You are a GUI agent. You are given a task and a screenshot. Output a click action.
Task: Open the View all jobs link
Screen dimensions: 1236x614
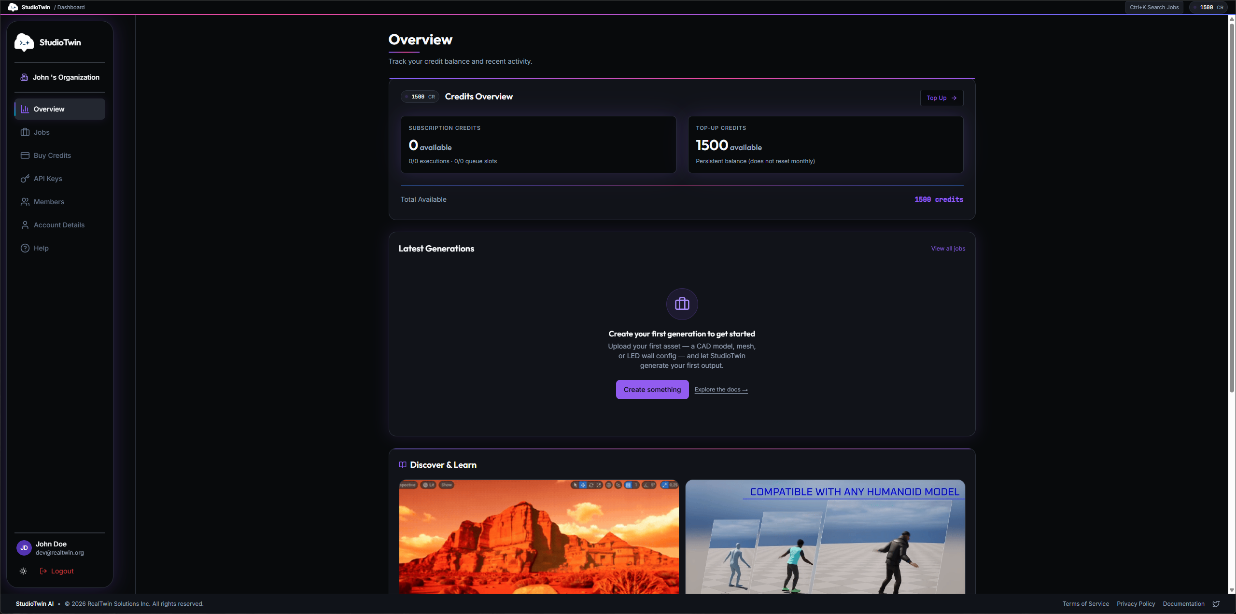point(948,249)
